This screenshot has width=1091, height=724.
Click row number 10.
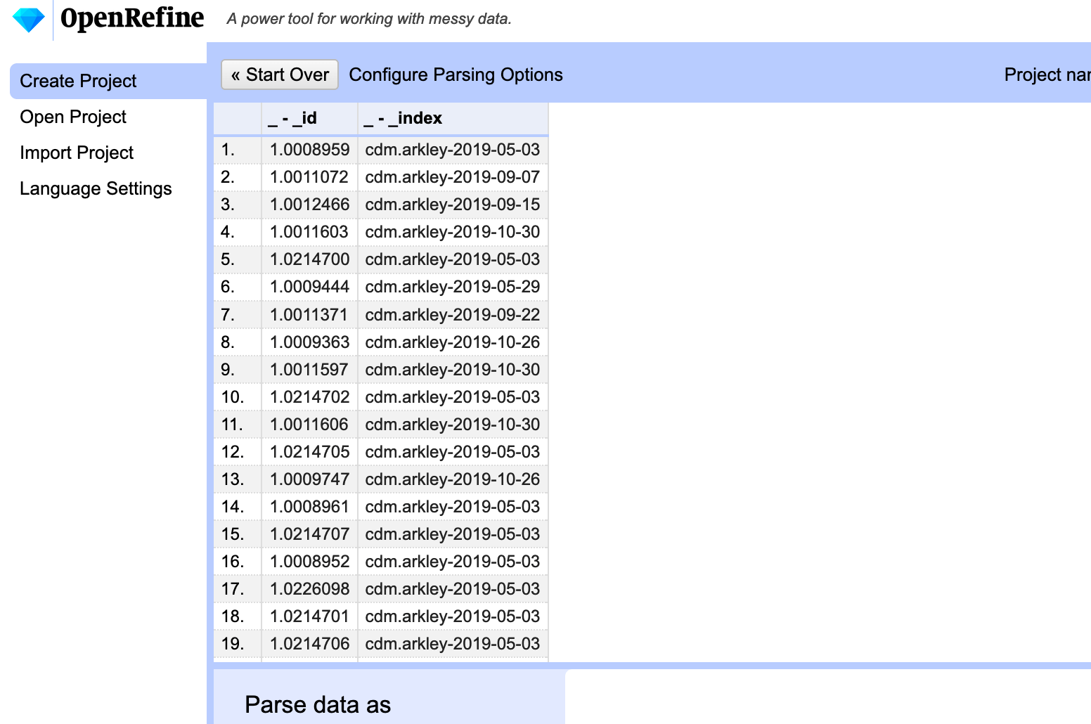click(233, 397)
